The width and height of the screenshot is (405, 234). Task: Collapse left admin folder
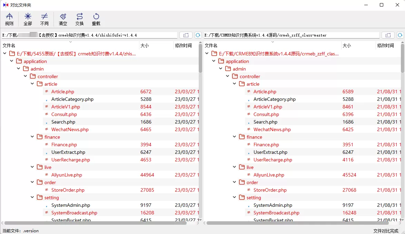click(x=19, y=68)
